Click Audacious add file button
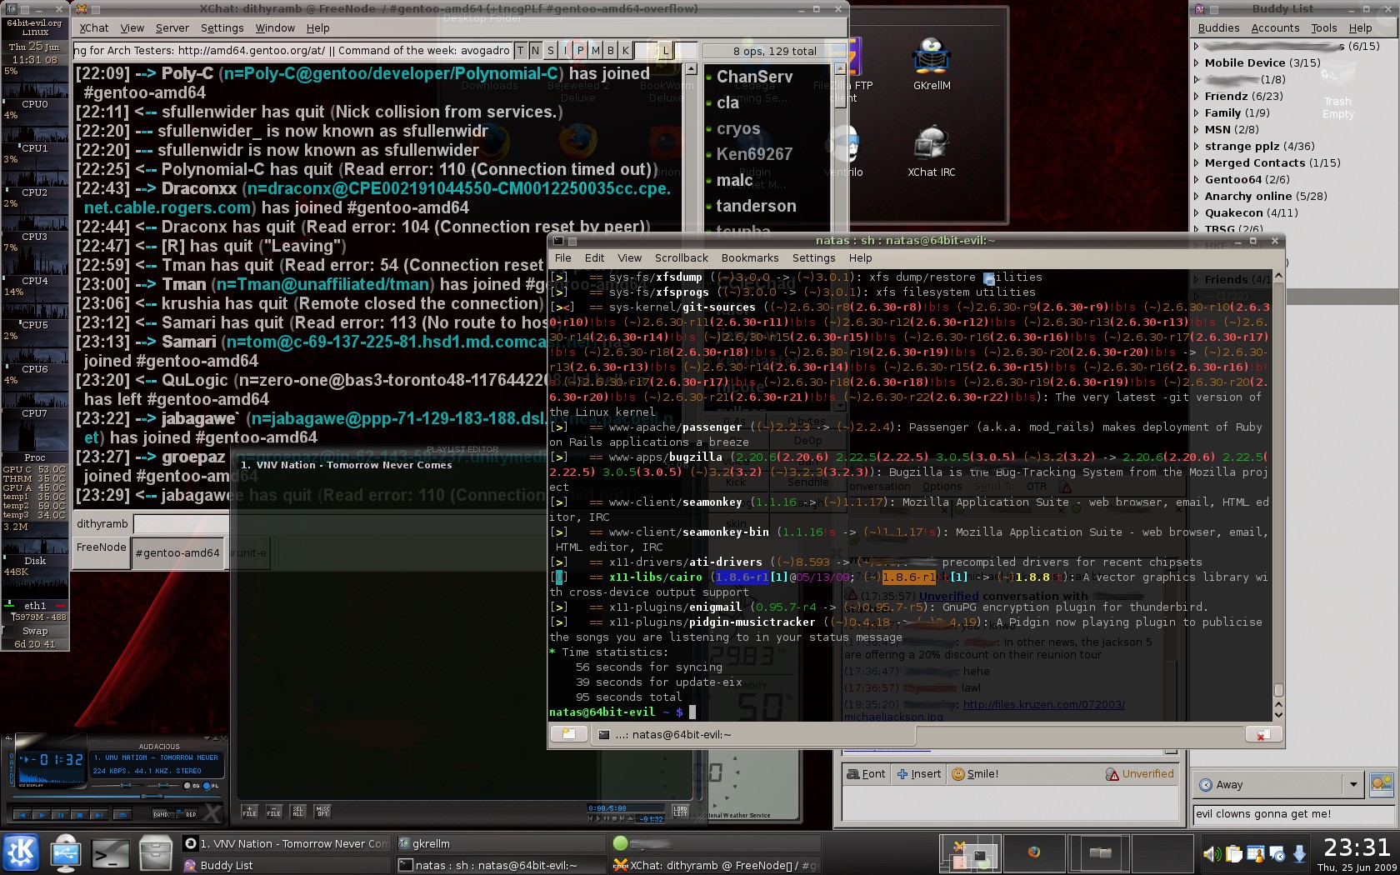Viewport: 1400px width, 875px height. click(249, 811)
